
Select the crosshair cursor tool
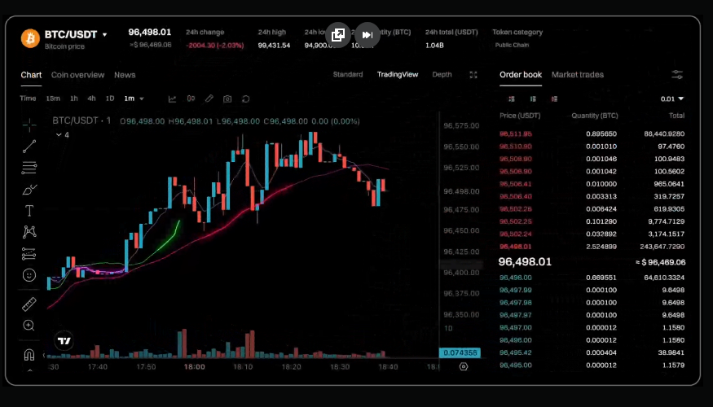(29, 125)
